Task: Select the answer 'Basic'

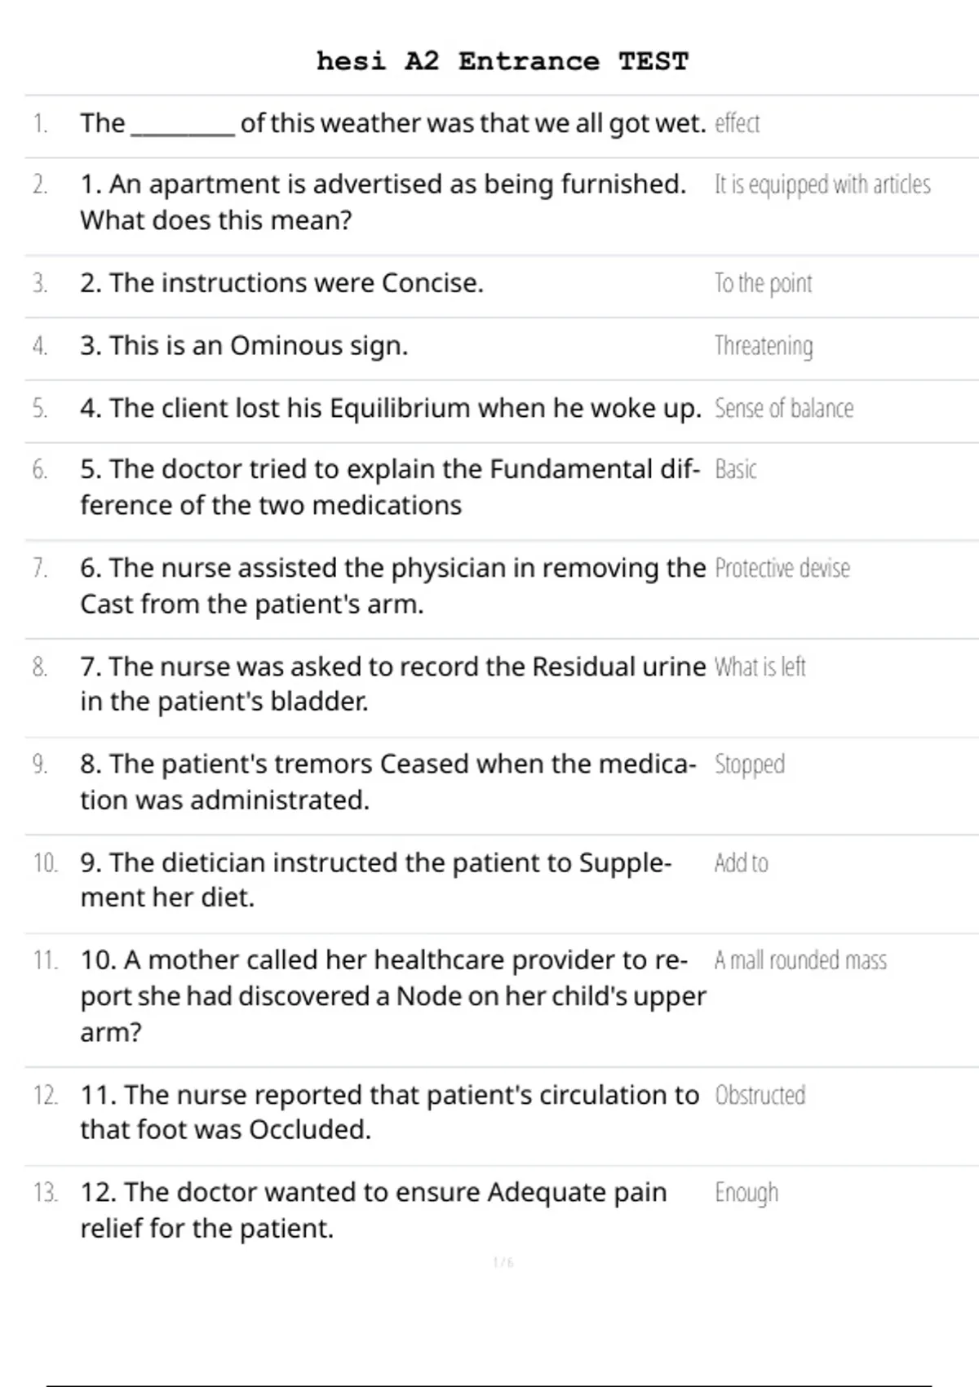Action: (735, 470)
